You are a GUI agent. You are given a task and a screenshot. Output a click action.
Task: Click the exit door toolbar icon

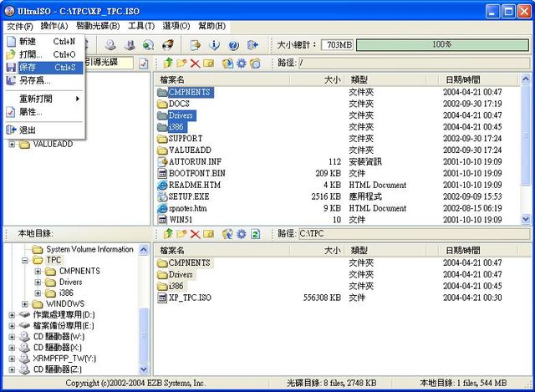[252, 45]
